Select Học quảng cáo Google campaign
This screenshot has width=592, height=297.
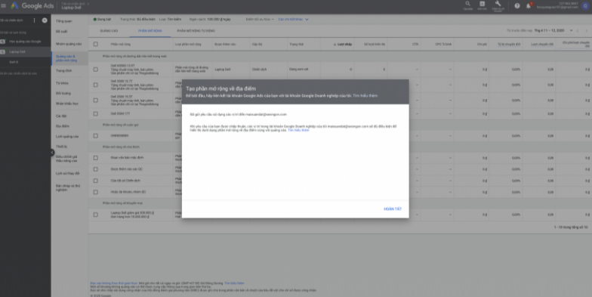(26, 42)
